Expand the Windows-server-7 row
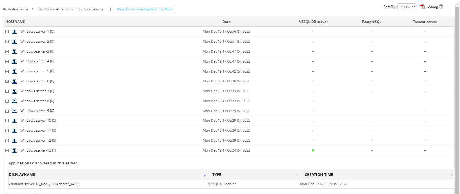Image resolution: width=460 pixels, height=194 pixels. (7, 91)
